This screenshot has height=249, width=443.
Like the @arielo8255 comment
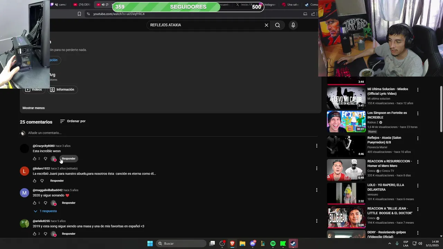[34, 234]
